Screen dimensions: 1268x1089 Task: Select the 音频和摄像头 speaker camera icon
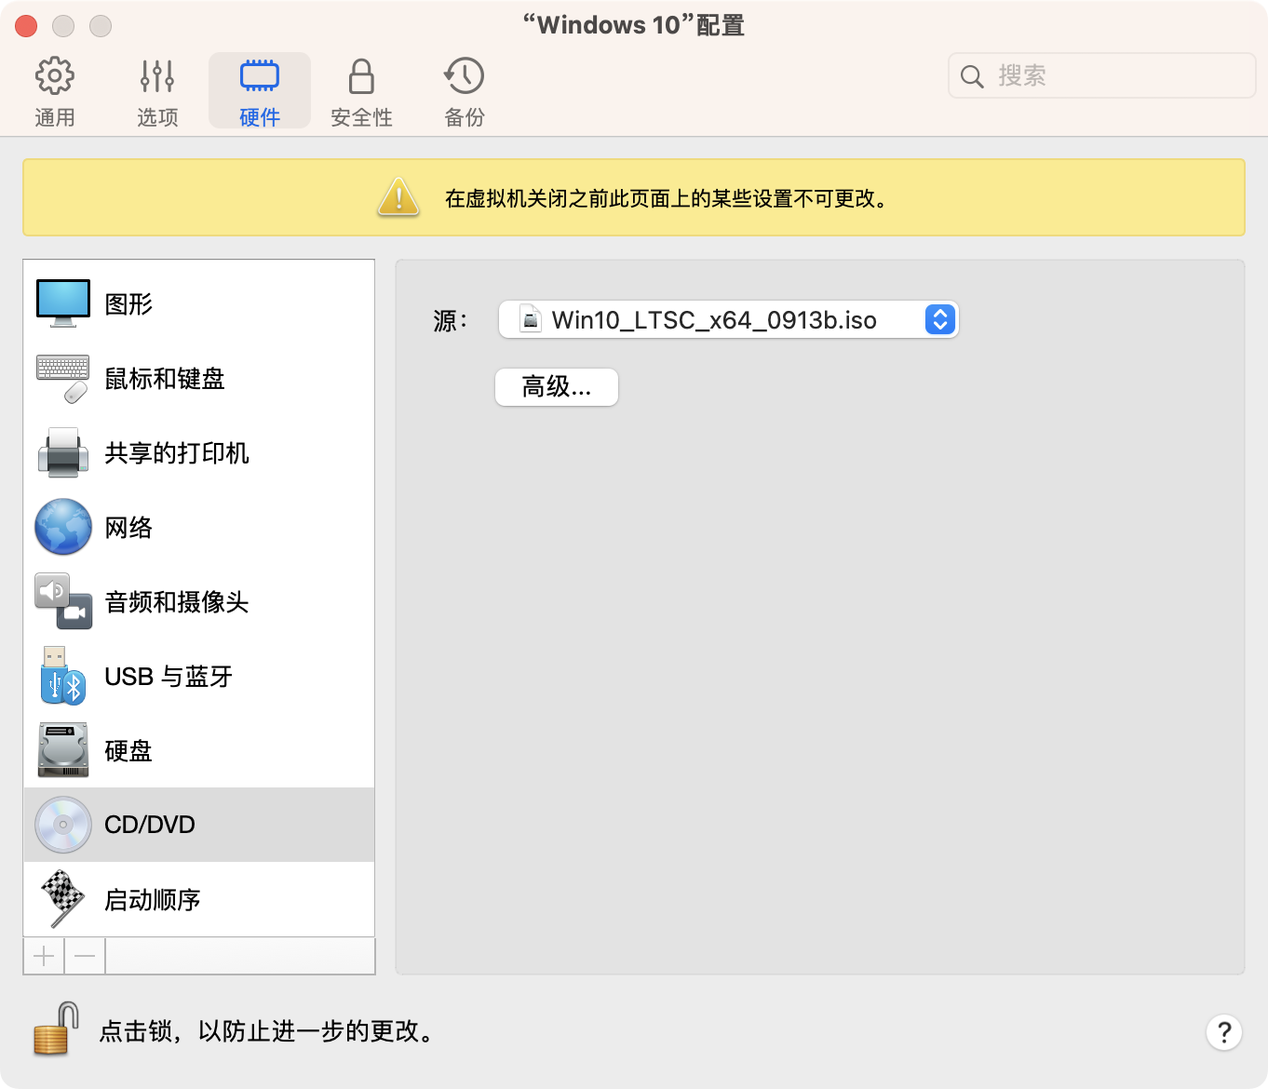(x=63, y=601)
